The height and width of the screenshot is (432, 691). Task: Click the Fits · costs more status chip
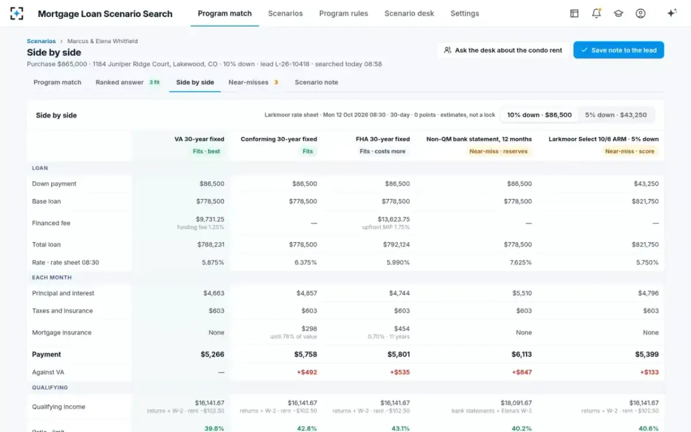(x=382, y=151)
